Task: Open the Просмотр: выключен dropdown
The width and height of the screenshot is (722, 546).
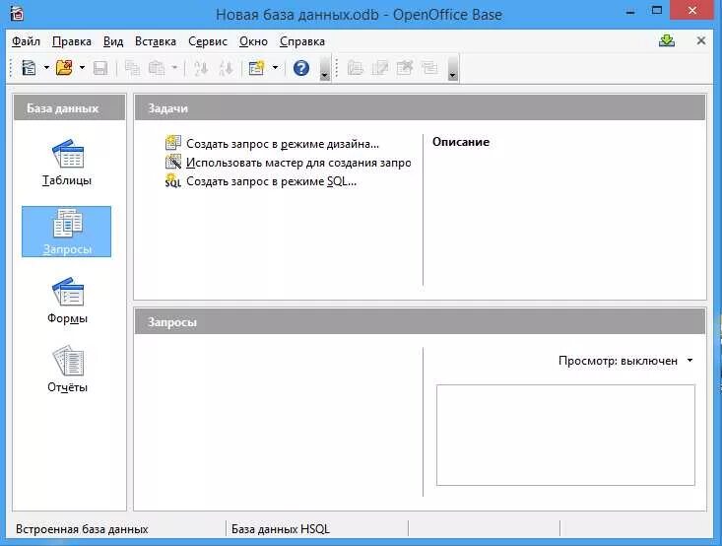Action: click(x=625, y=361)
